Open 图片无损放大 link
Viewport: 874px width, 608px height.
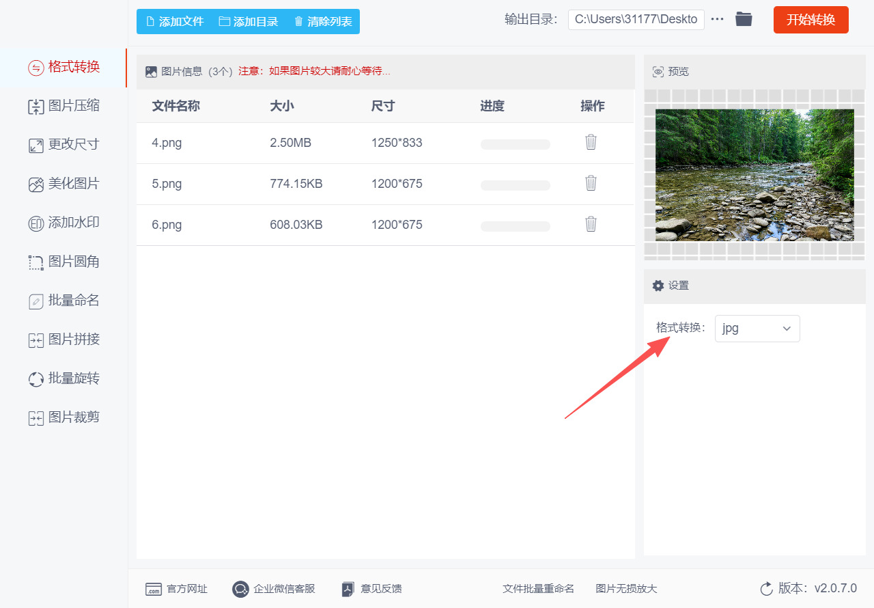[x=626, y=589]
